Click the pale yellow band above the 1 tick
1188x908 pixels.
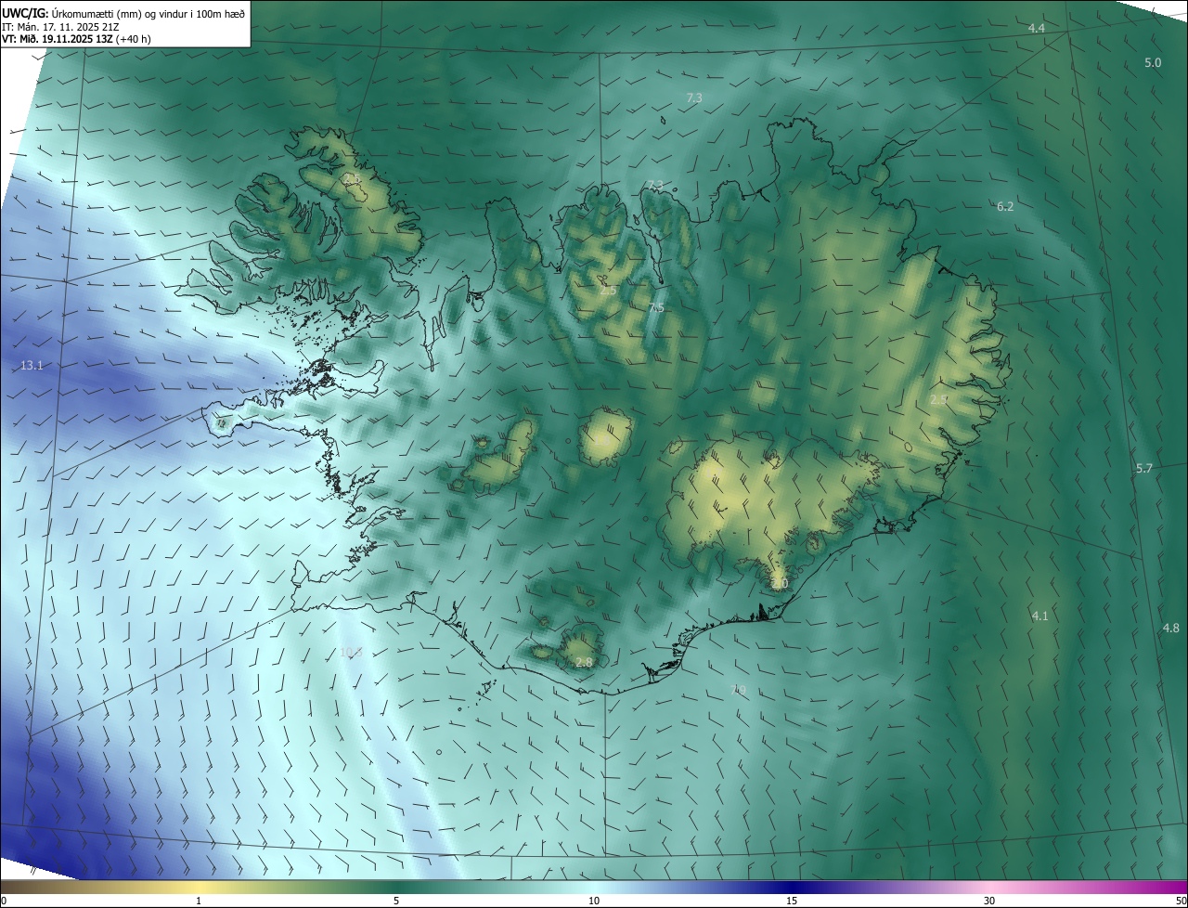199,888
